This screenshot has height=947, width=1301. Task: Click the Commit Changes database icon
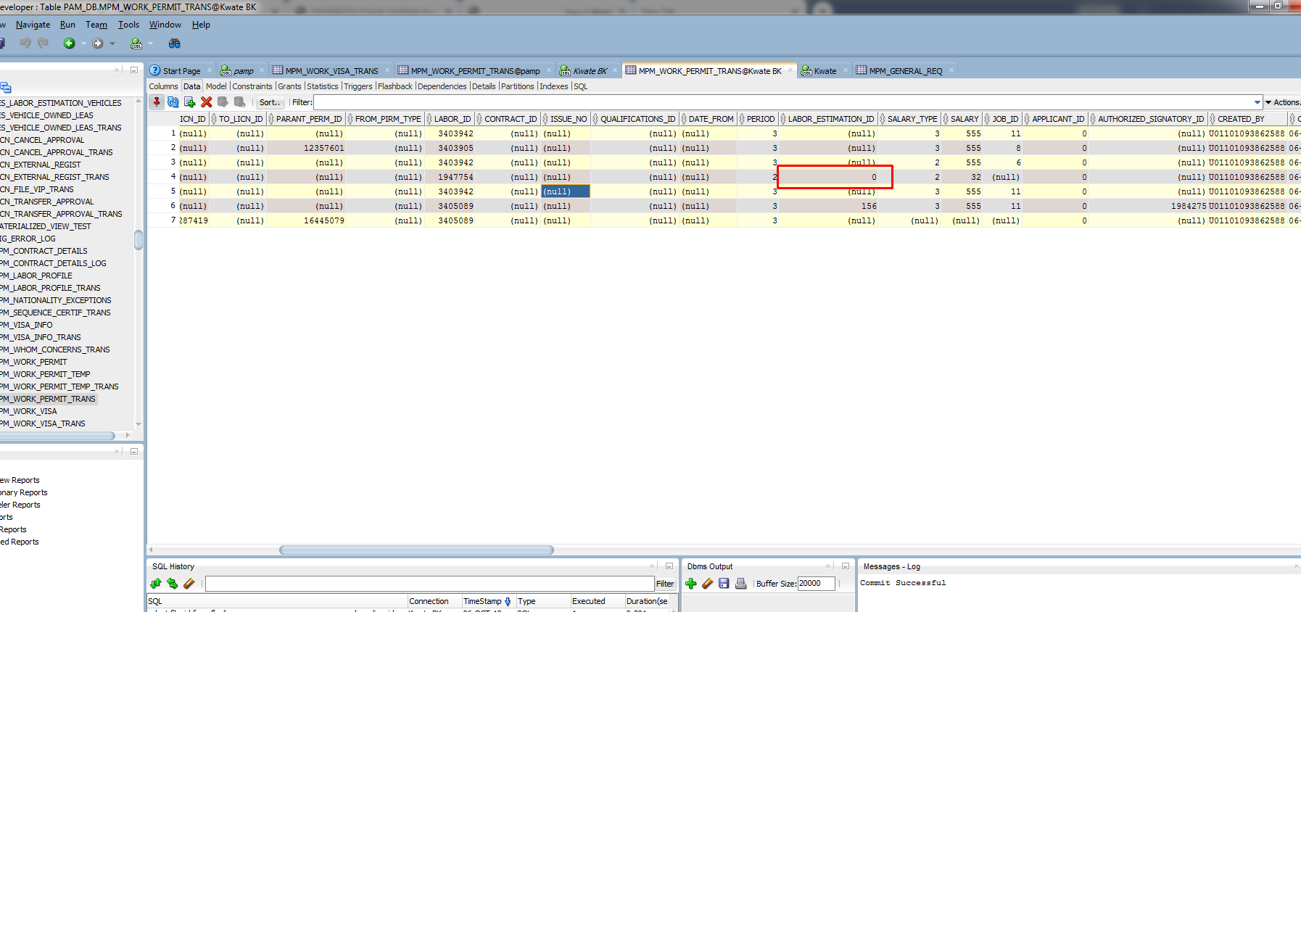tap(223, 102)
